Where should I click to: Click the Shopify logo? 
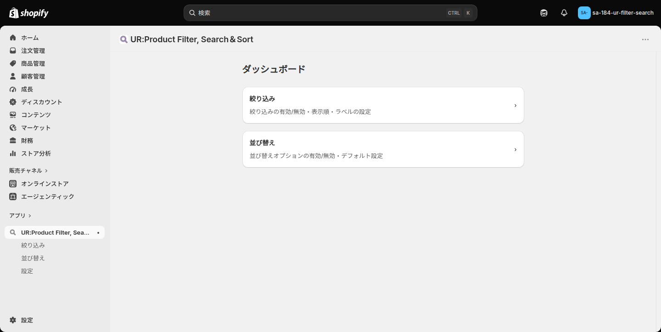pos(29,13)
